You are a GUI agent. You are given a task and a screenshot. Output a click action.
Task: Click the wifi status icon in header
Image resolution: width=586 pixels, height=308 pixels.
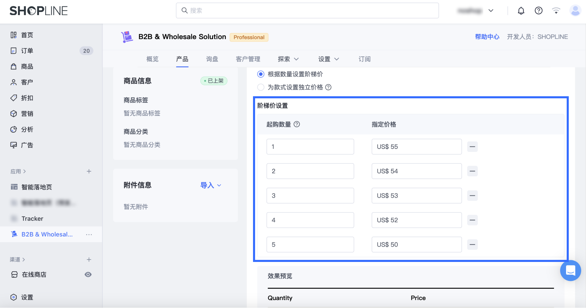[x=556, y=11]
